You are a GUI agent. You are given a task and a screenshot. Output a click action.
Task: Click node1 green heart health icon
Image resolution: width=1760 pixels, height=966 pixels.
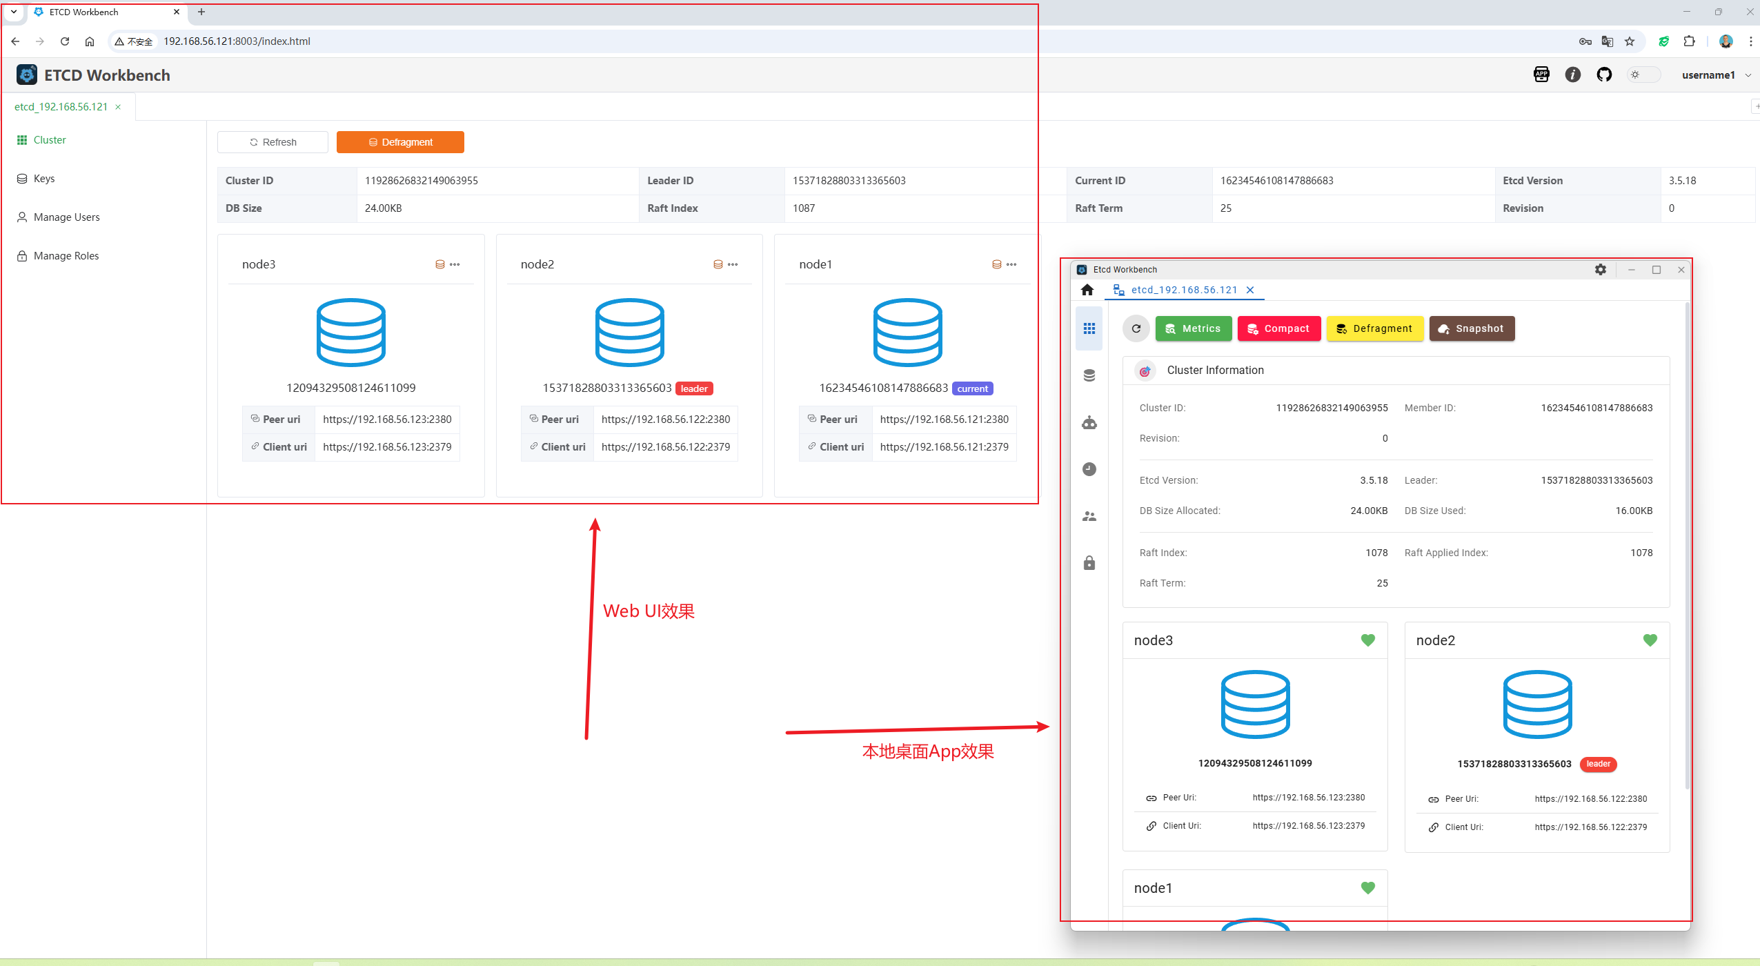click(1368, 888)
